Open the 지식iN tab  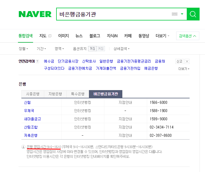pos(112,36)
